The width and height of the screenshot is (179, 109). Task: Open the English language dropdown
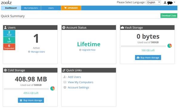(x=154, y=2)
